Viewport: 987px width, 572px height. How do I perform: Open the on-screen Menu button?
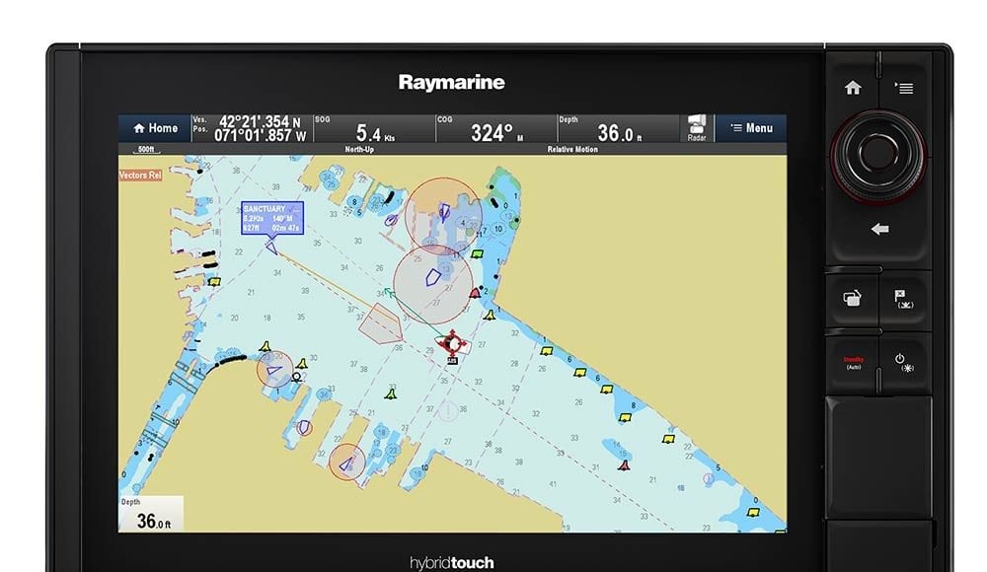click(x=751, y=128)
